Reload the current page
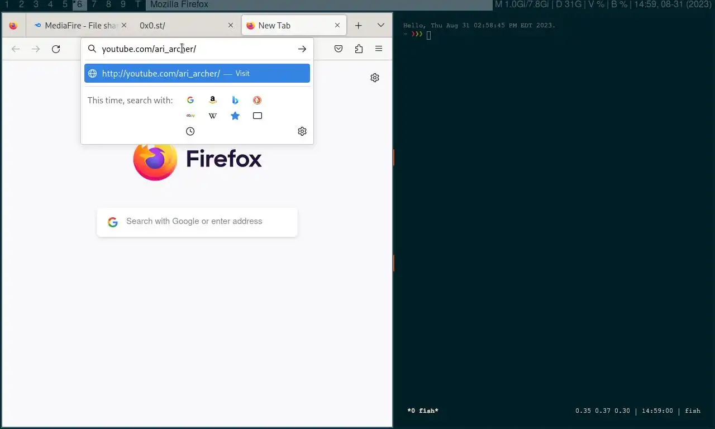Viewport: 715px width, 429px height. pos(56,49)
